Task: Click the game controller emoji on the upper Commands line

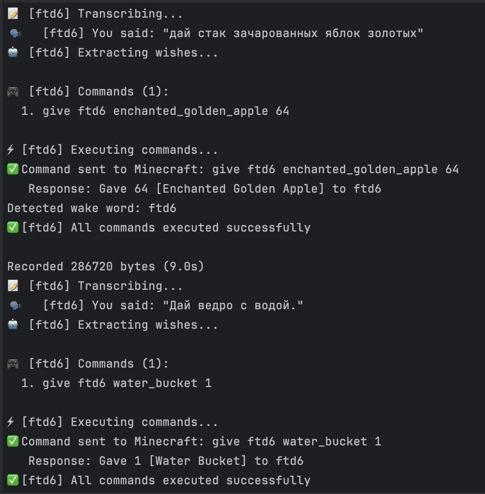Action: 13,91
